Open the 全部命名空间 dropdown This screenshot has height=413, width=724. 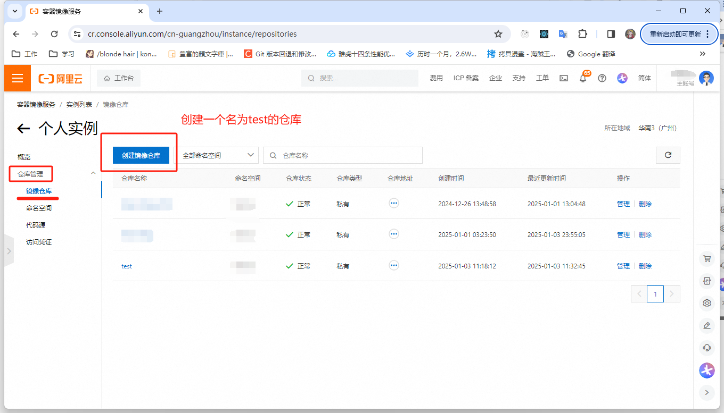coord(217,155)
